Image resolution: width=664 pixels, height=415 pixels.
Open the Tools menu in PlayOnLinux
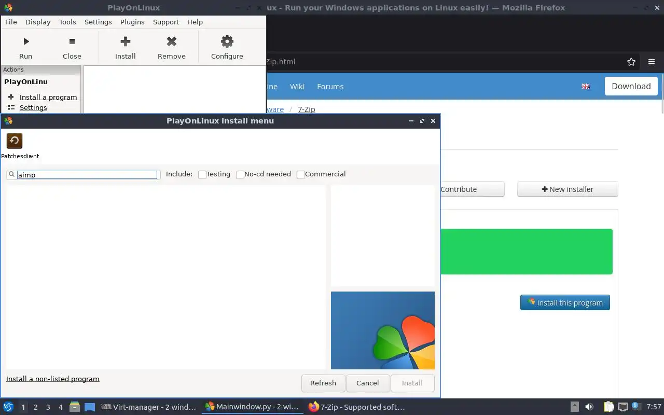coord(67,22)
